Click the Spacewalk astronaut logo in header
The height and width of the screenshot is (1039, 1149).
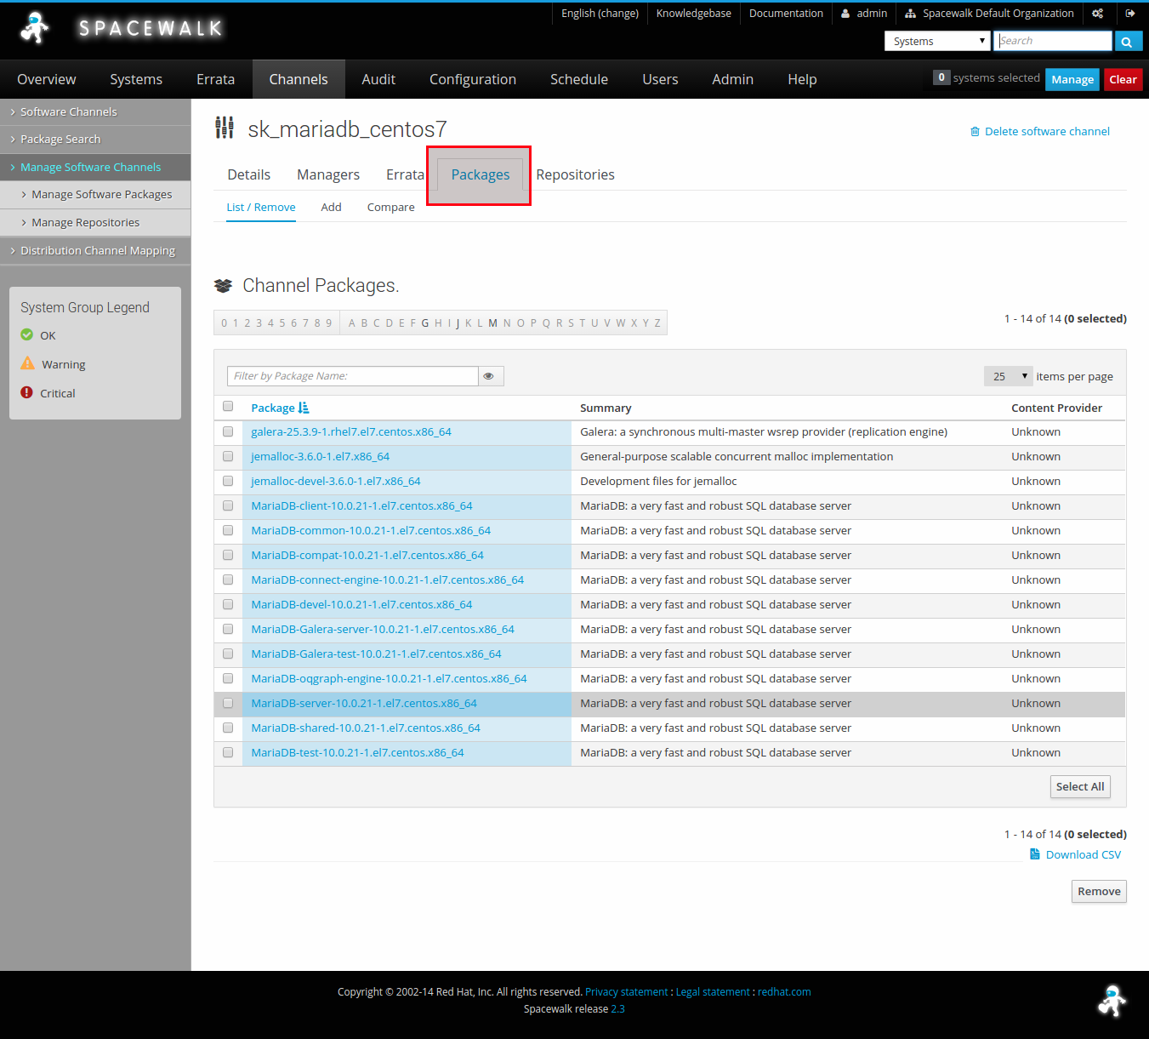[35, 28]
